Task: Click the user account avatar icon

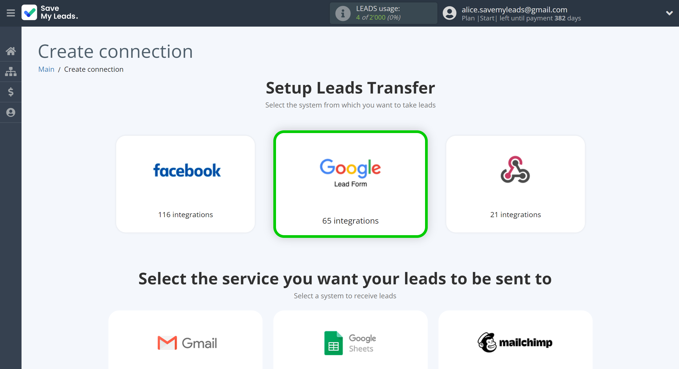Action: tap(449, 13)
